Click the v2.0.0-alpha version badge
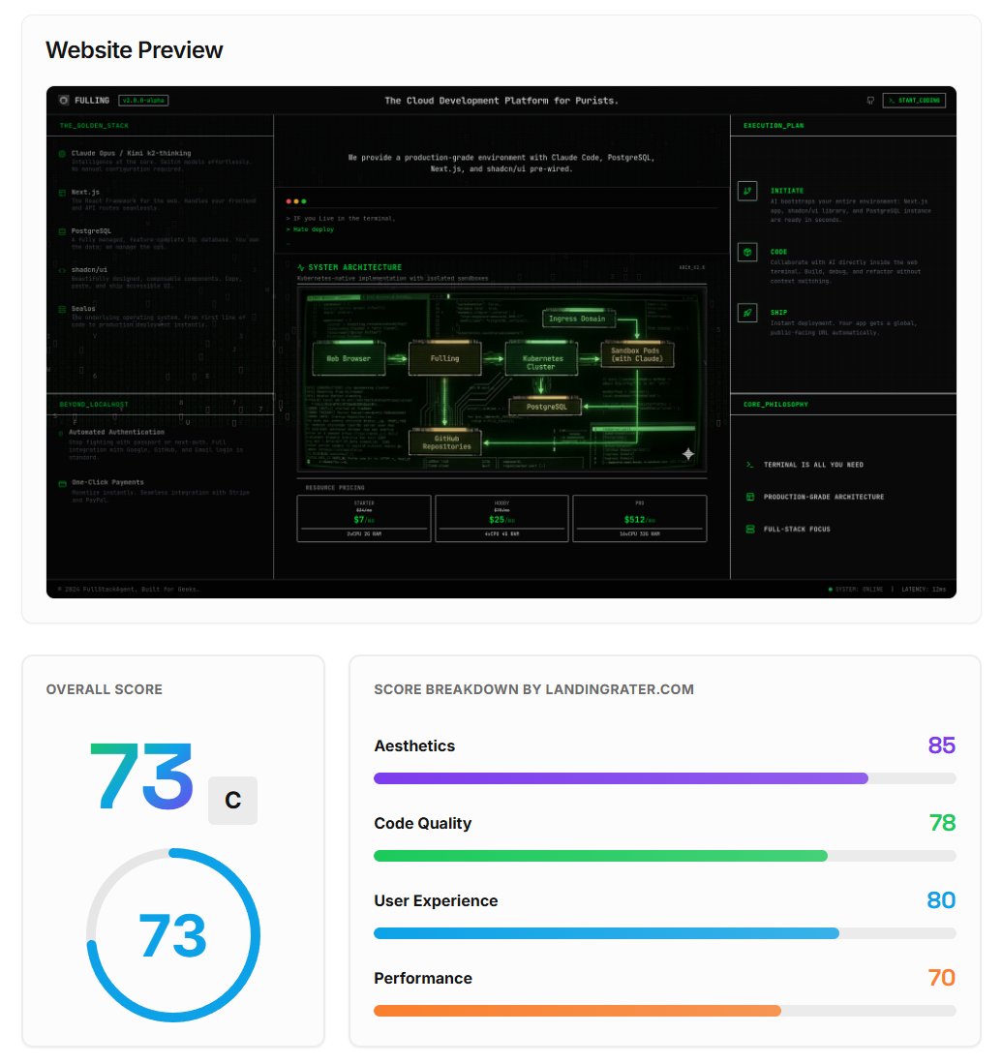Image resolution: width=1002 pixels, height=1064 pixels. (x=143, y=101)
